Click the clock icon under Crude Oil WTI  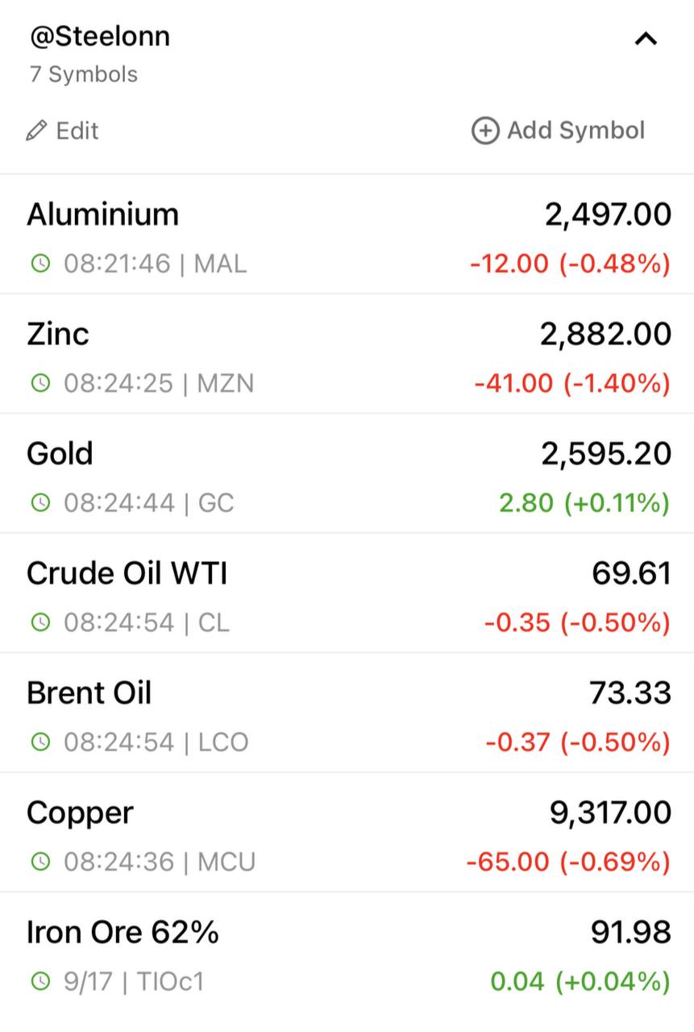[x=39, y=622]
